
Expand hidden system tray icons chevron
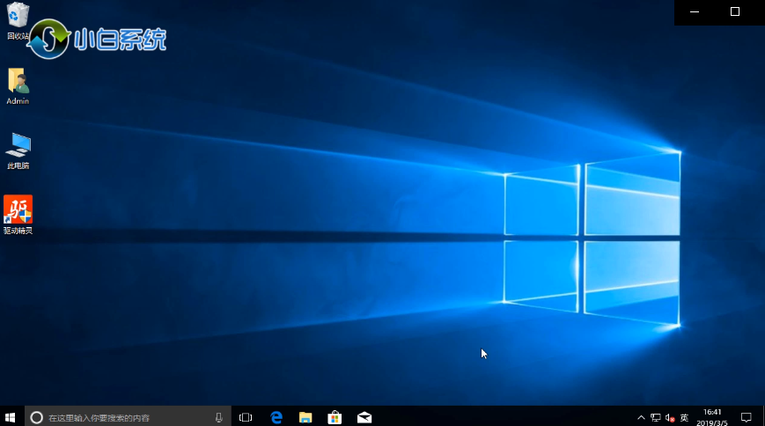641,417
